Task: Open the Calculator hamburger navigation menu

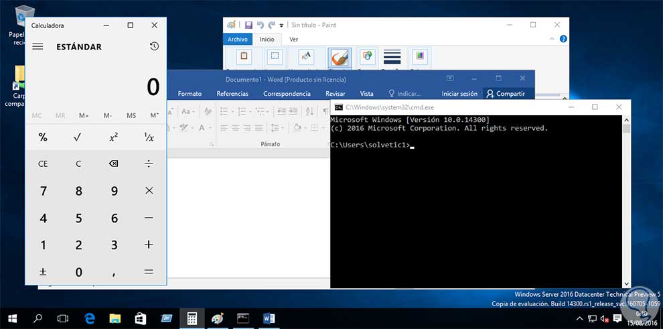Action: point(38,46)
